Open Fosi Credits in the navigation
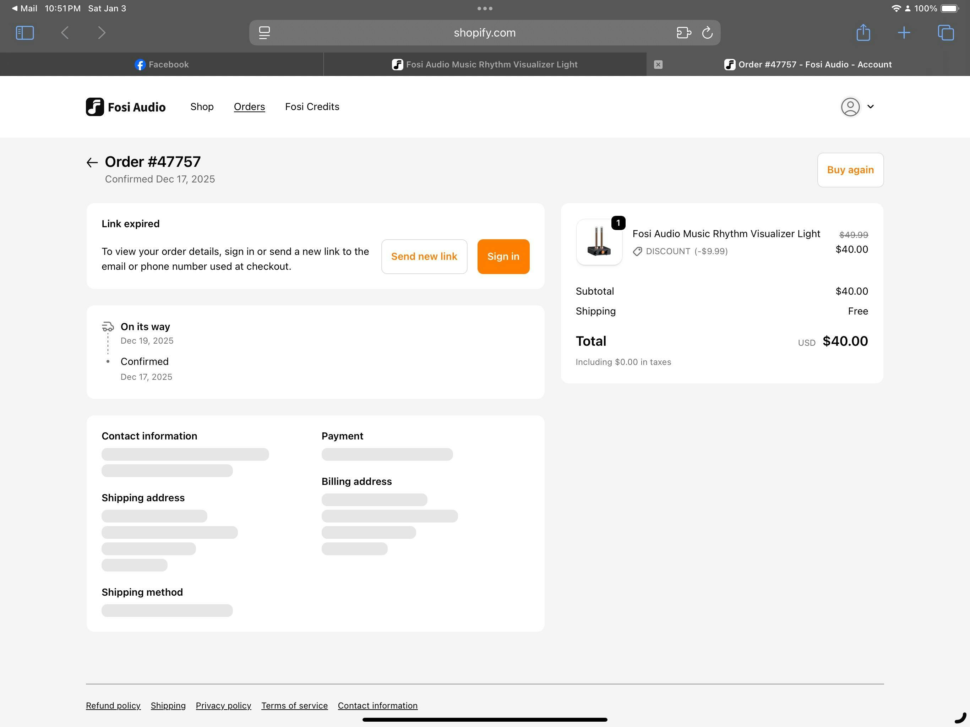The width and height of the screenshot is (970, 727). [312, 106]
